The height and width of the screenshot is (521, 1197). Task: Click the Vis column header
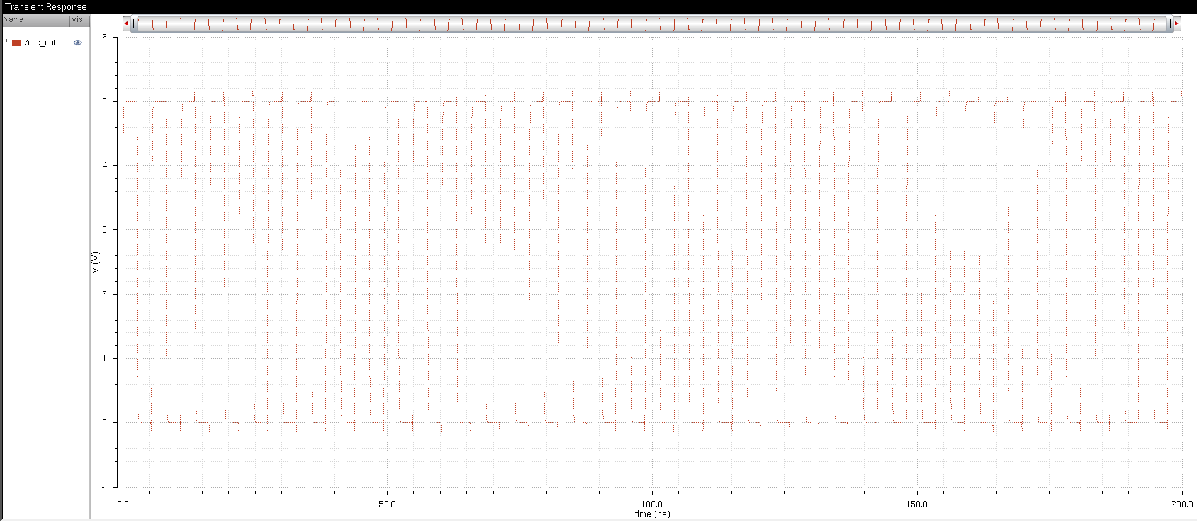point(79,20)
